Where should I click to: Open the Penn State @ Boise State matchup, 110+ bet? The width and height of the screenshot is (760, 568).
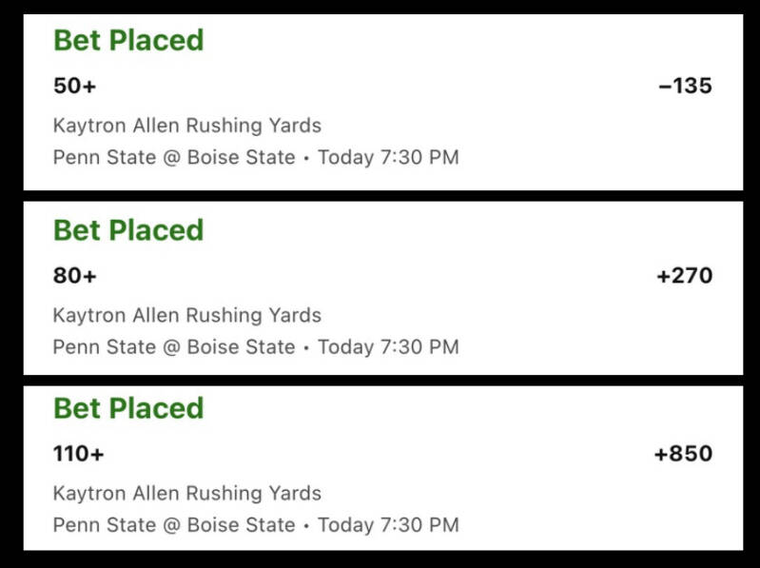tap(173, 525)
